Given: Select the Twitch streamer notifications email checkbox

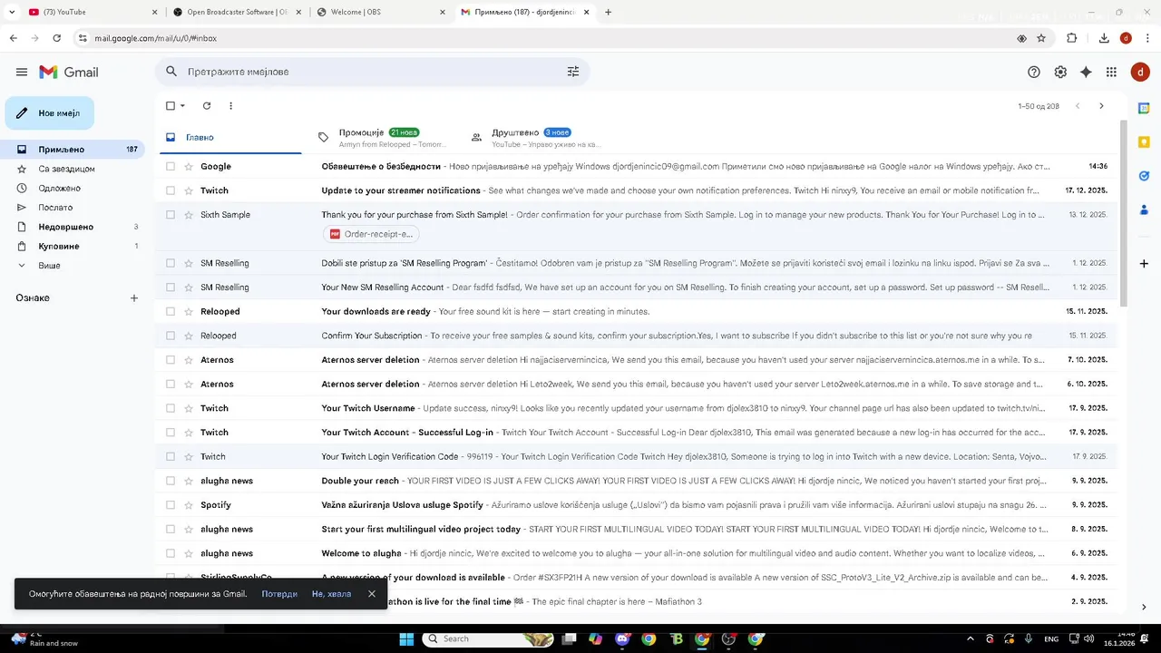Looking at the screenshot, I should (x=170, y=190).
